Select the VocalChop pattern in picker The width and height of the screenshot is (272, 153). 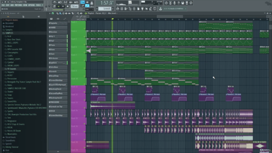tap(58, 76)
